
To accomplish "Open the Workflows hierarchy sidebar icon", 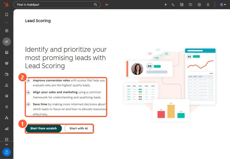I will [7, 118].
